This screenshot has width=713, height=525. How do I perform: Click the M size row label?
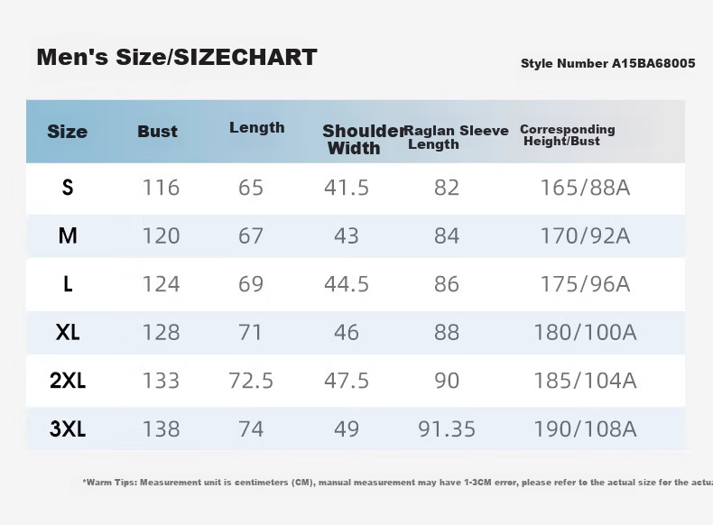click(68, 235)
